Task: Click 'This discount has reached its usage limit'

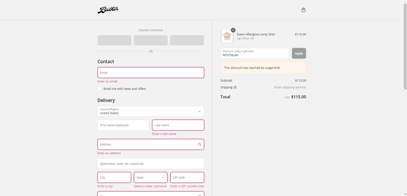Action: [x=252, y=68]
